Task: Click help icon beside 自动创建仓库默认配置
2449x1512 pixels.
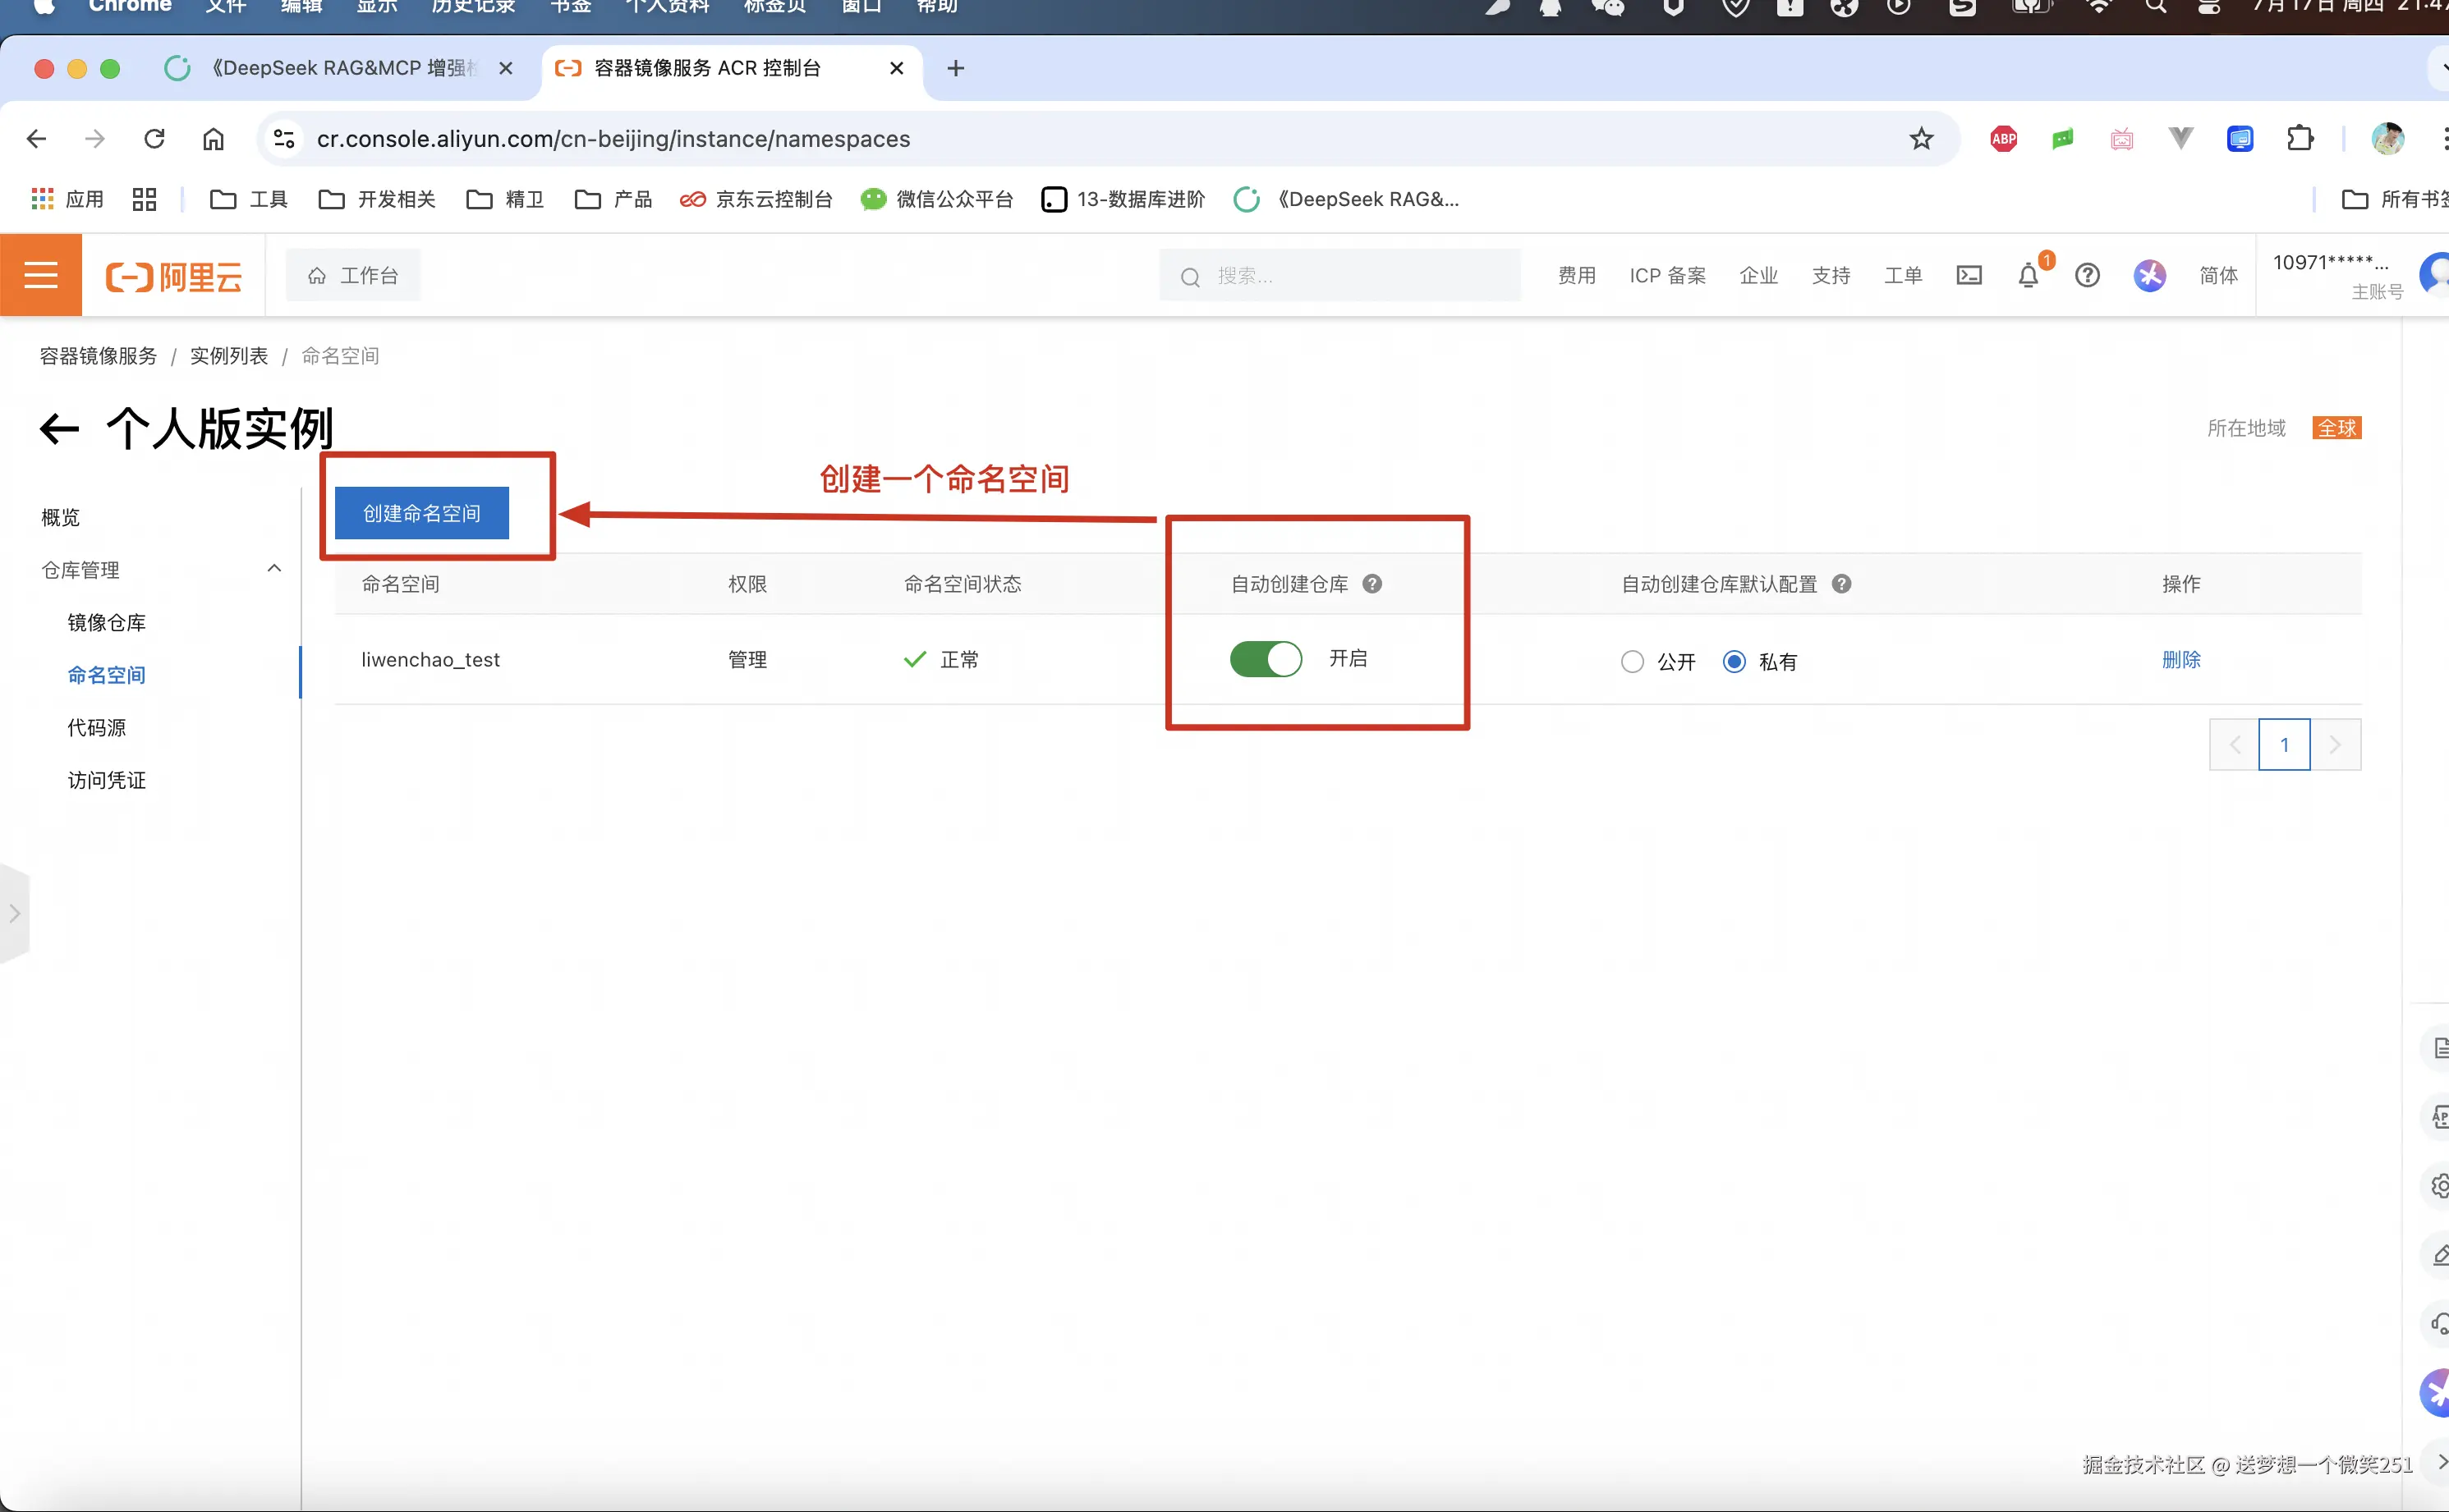Action: point(1840,584)
